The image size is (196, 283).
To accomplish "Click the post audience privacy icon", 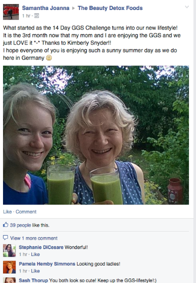I will tap(36, 16).
